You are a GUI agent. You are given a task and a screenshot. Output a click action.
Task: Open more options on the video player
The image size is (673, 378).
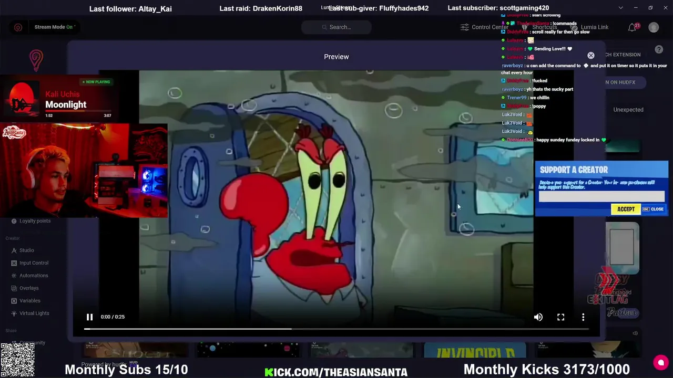click(x=583, y=317)
